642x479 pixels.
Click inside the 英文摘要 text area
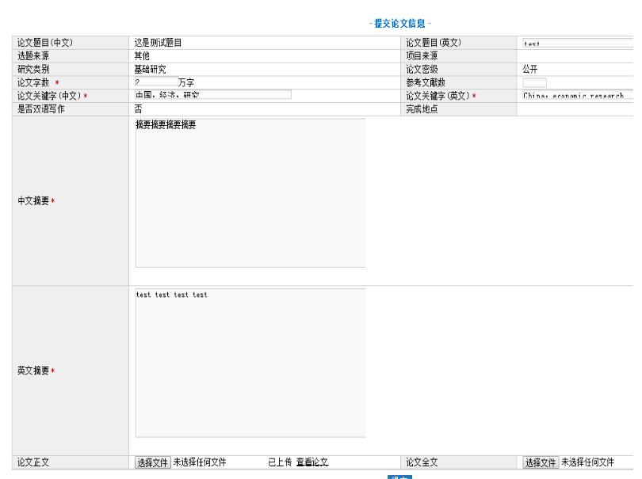pos(250,363)
